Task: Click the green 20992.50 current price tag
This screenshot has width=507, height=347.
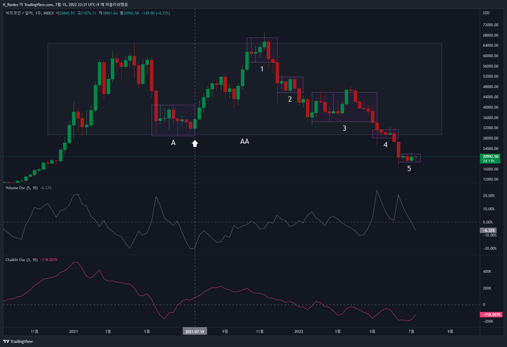Action: pyautogui.click(x=490, y=159)
